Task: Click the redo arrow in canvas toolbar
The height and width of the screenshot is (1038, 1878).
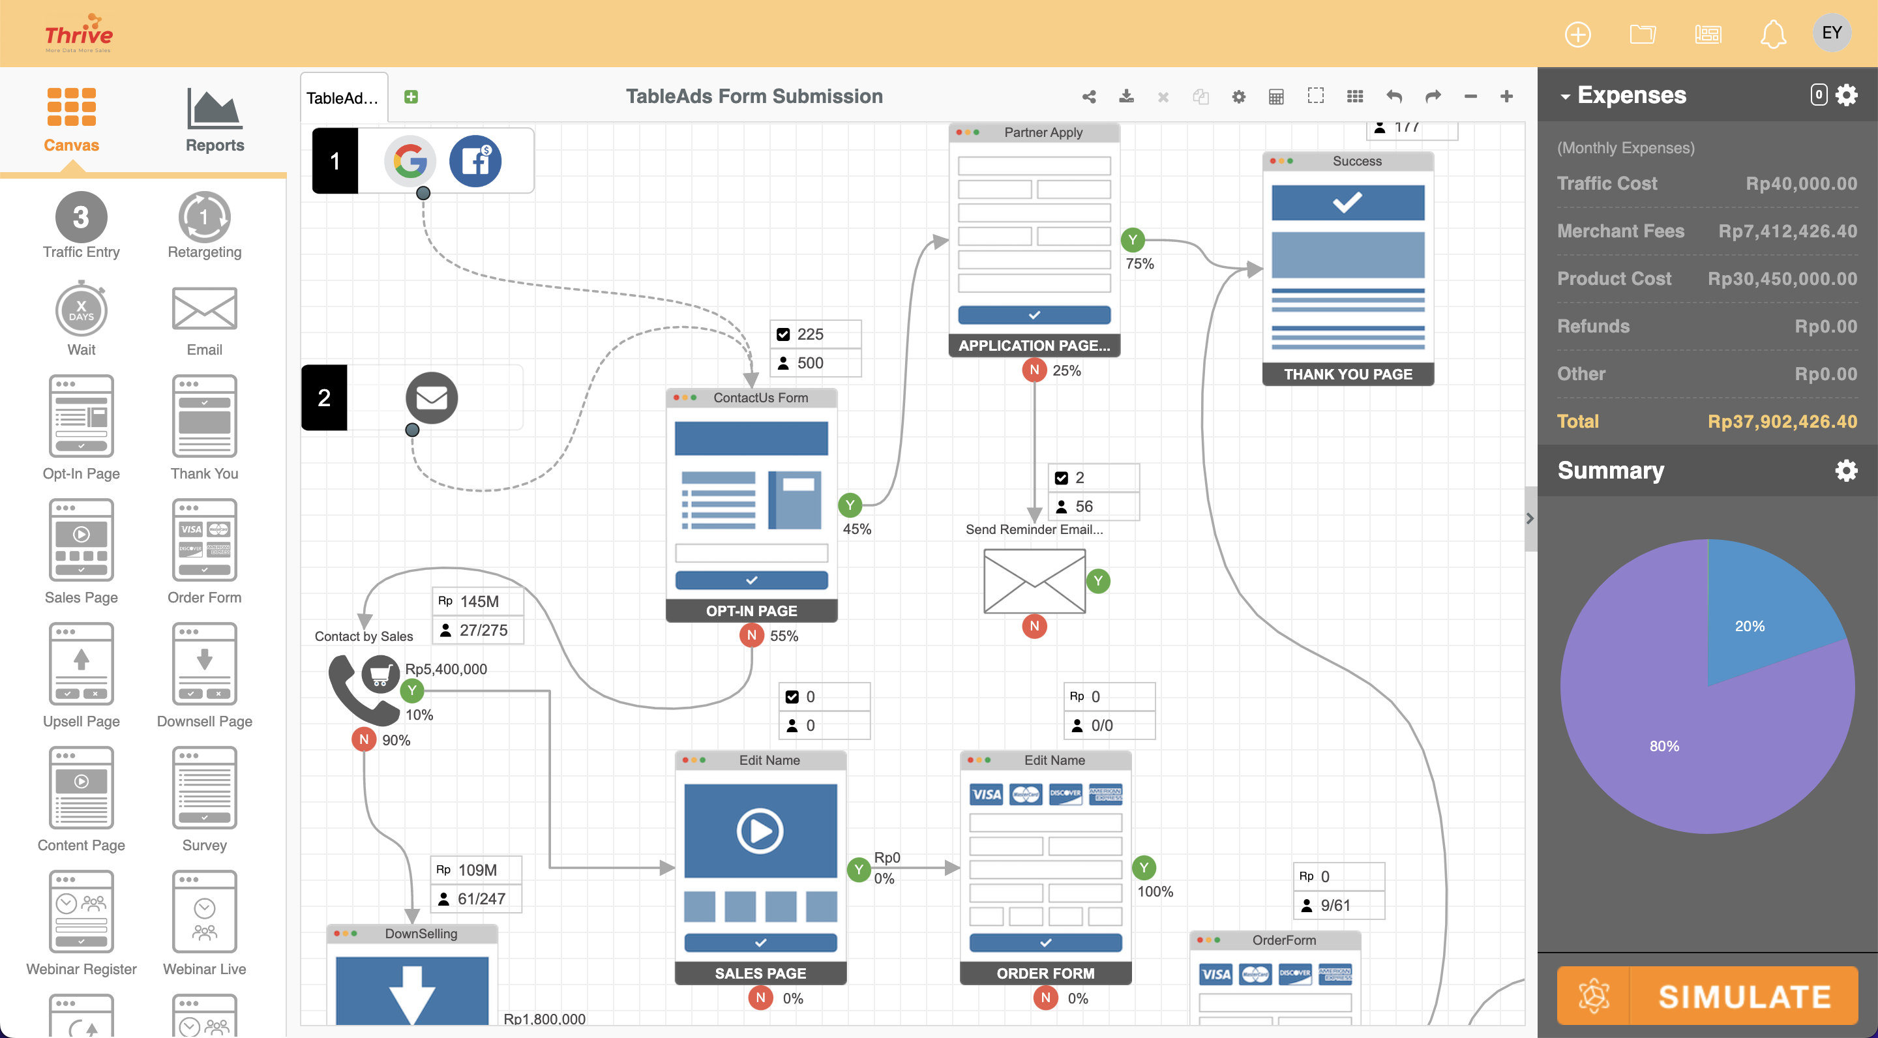Action: [1433, 96]
